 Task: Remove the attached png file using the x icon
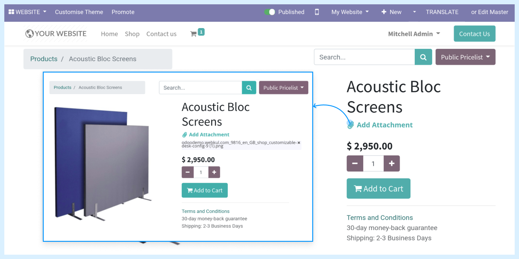(298, 142)
